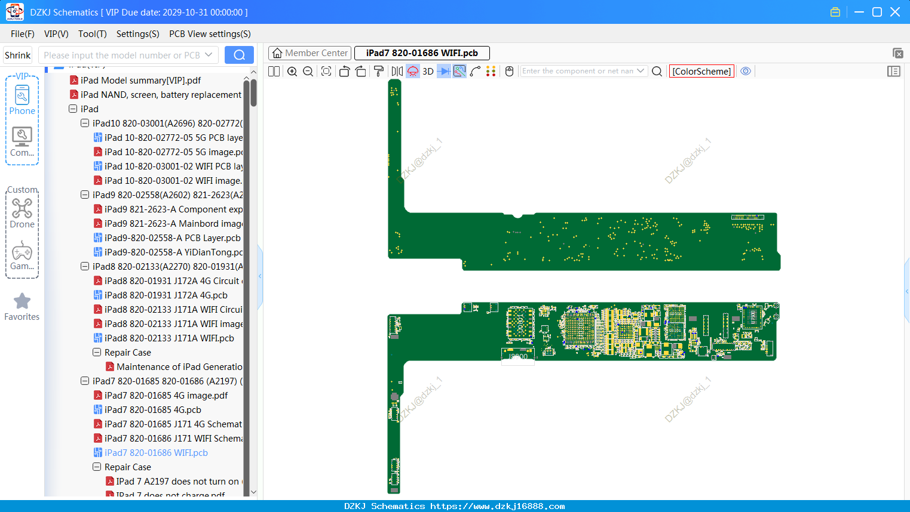This screenshot has width=910, height=512.
Task: Click J8000 connector on the PCB
Action: [518, 356]
